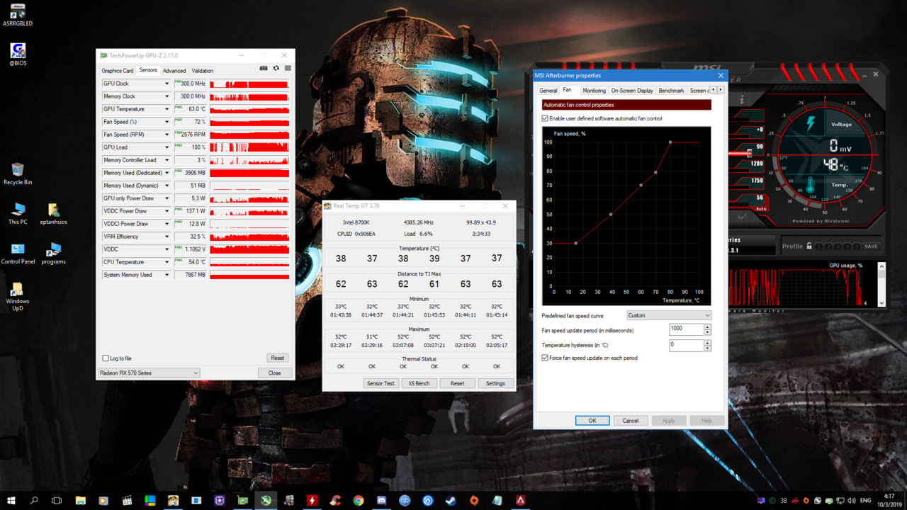The height and width of the screenshot is (510, 907).
Task: Expand the Predefined fan speed curve dropdown
Action: tap(668, 315)
